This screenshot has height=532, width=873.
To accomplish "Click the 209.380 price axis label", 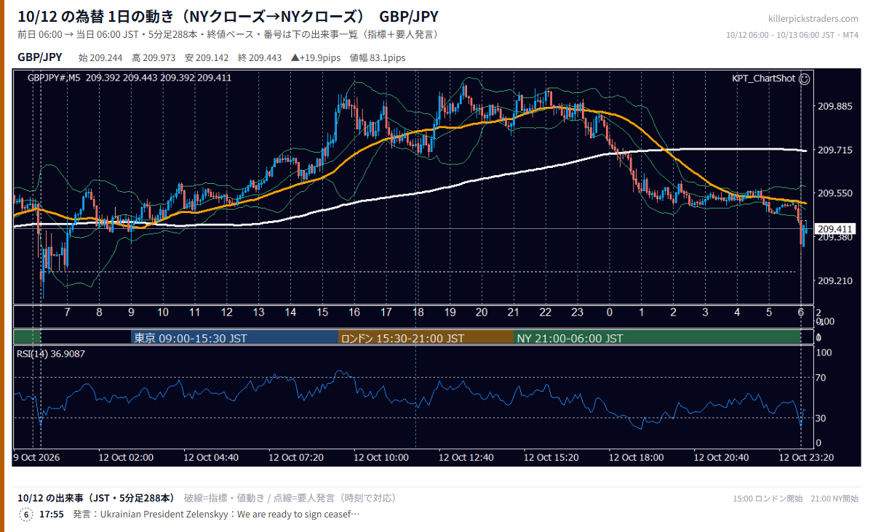I will pos(835,238).
